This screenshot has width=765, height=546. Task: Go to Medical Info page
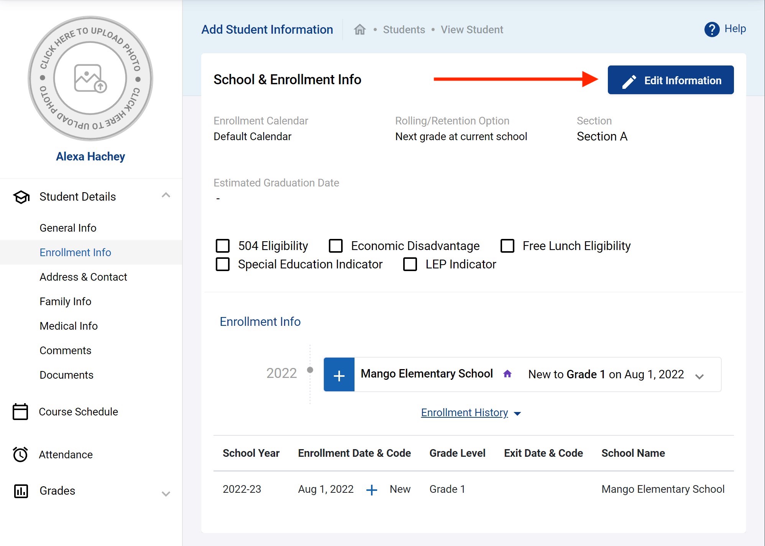pos(69,326)
